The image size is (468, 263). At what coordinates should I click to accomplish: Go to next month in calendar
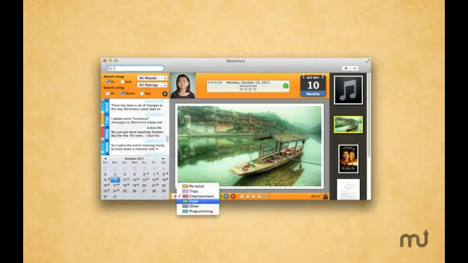click(x=164, y=159)
